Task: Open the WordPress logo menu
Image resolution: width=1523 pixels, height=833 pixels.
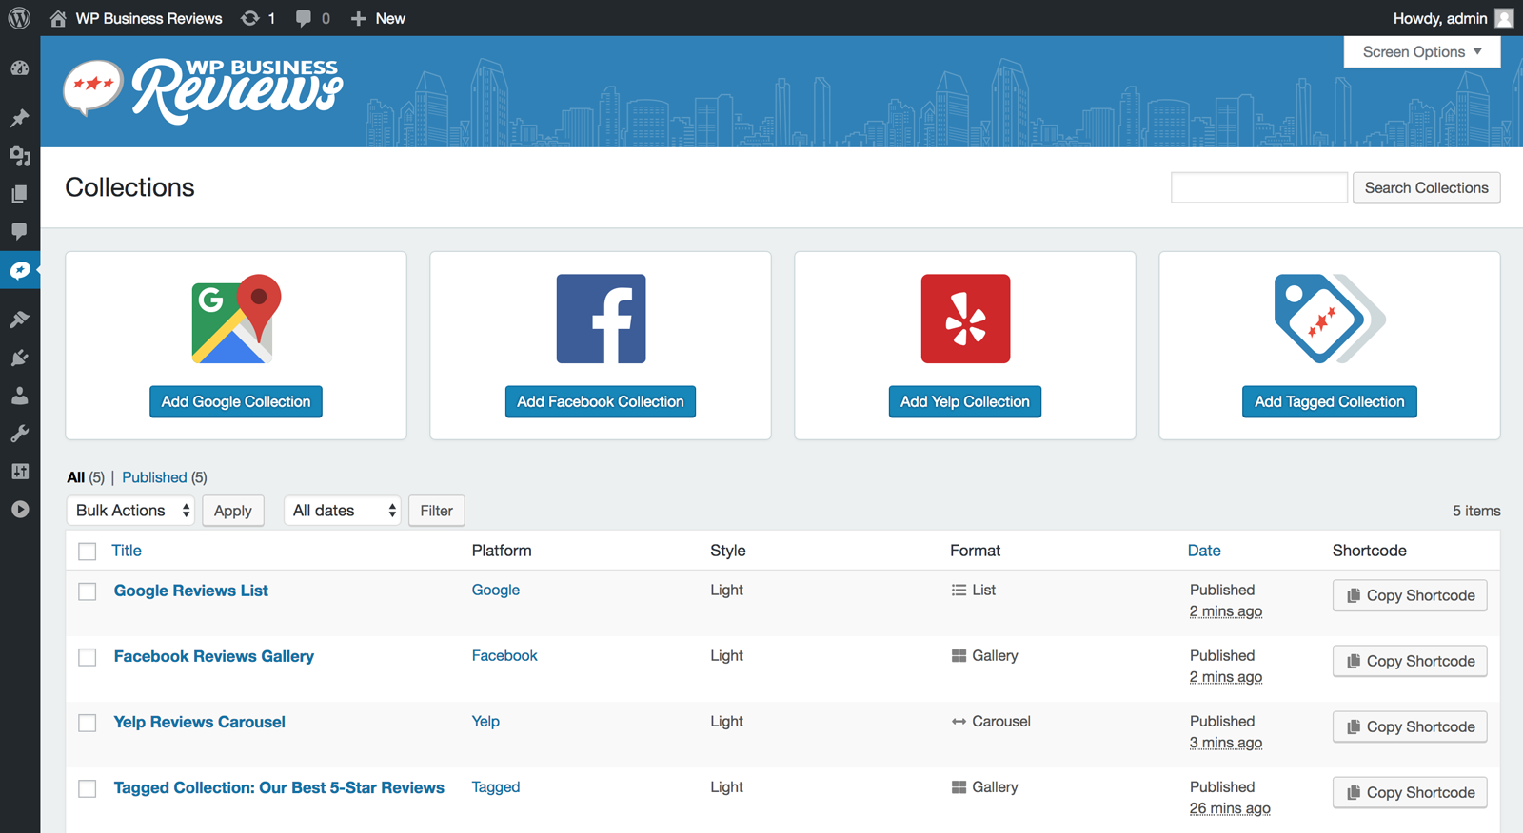Action: pyautogui.click(x=19, y=18)
